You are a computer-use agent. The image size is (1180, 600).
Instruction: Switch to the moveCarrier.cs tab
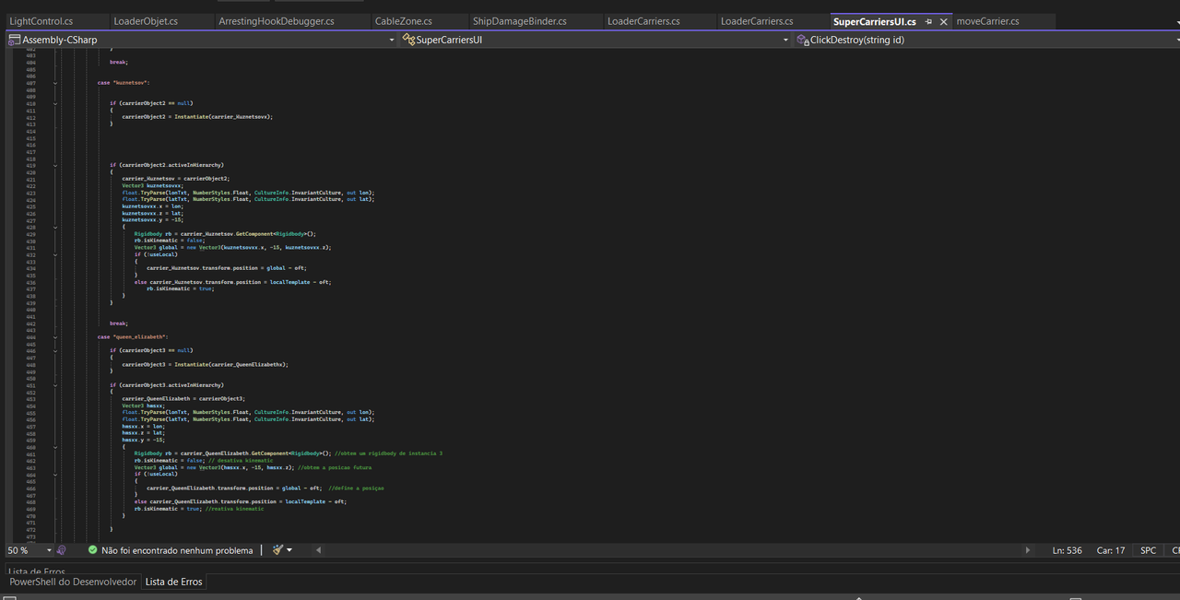click(x=988, y=21)
